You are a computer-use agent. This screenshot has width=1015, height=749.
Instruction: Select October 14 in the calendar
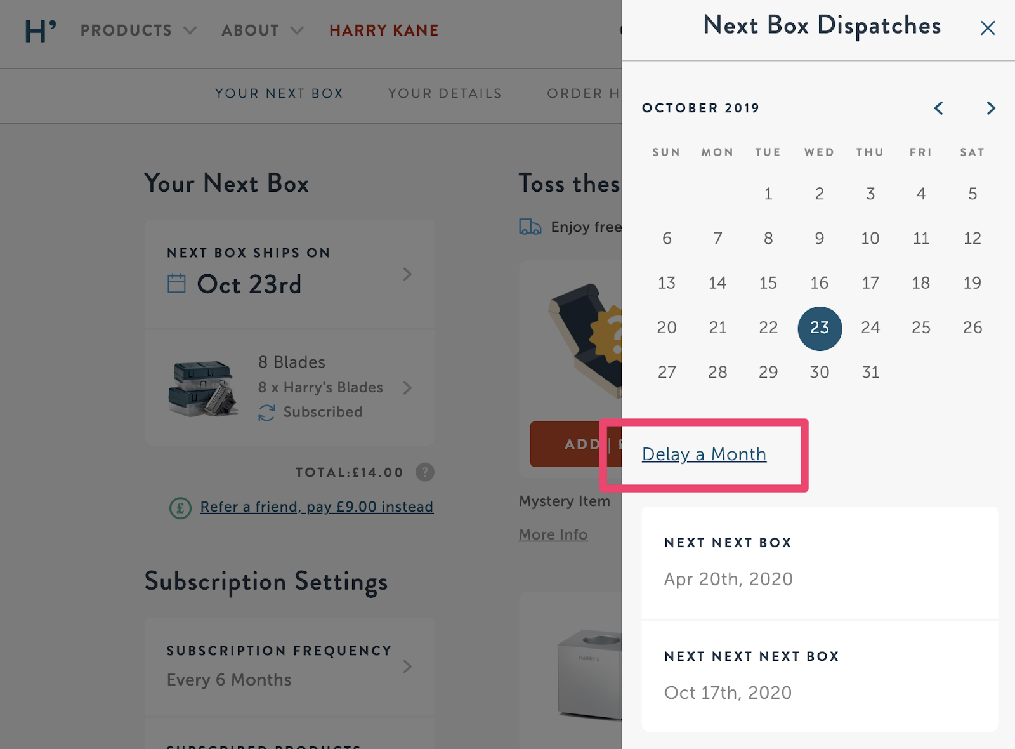click(717, 283)
